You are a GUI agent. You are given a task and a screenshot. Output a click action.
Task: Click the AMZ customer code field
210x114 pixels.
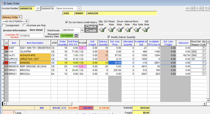pos(68,13)
